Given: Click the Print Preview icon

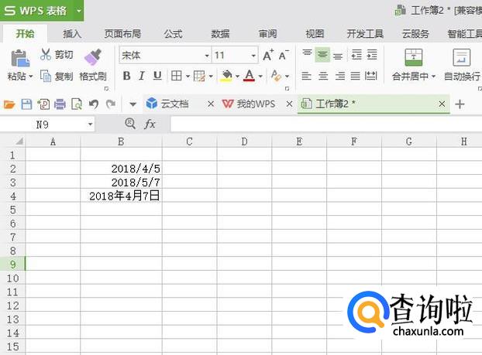Looking at the screenshot, I should [x=77, y=104].
